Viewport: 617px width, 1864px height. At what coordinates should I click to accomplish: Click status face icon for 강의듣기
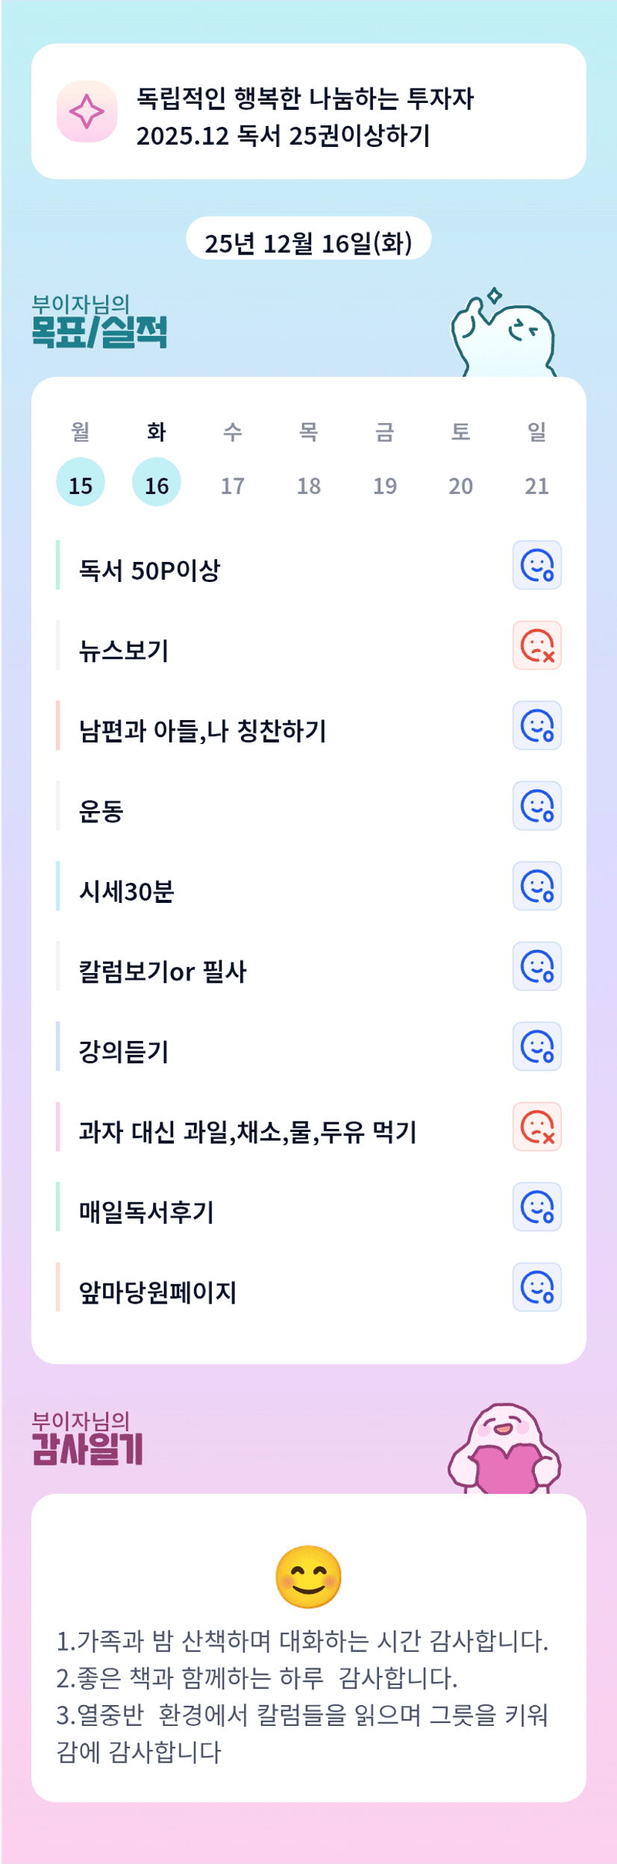coord(536,1047)
